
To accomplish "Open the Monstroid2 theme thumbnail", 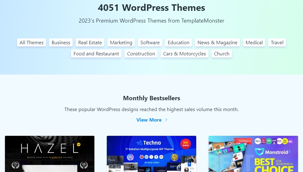I will 253,154.
